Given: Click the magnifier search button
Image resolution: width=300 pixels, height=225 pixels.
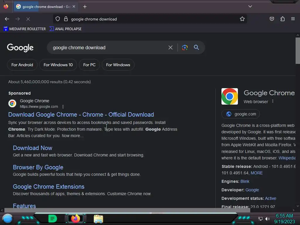Looking at the screenshot, I should point(196,47).
